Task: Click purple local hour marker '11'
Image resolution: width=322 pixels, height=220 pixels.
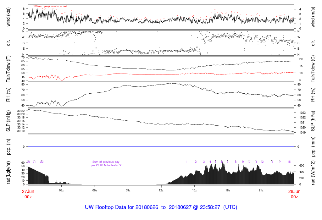Action: click(x=255, y=162)
